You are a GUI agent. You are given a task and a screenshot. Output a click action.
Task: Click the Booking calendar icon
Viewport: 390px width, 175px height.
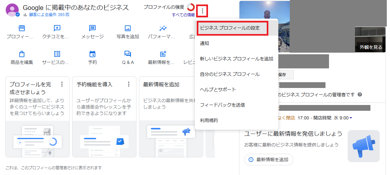92,54
